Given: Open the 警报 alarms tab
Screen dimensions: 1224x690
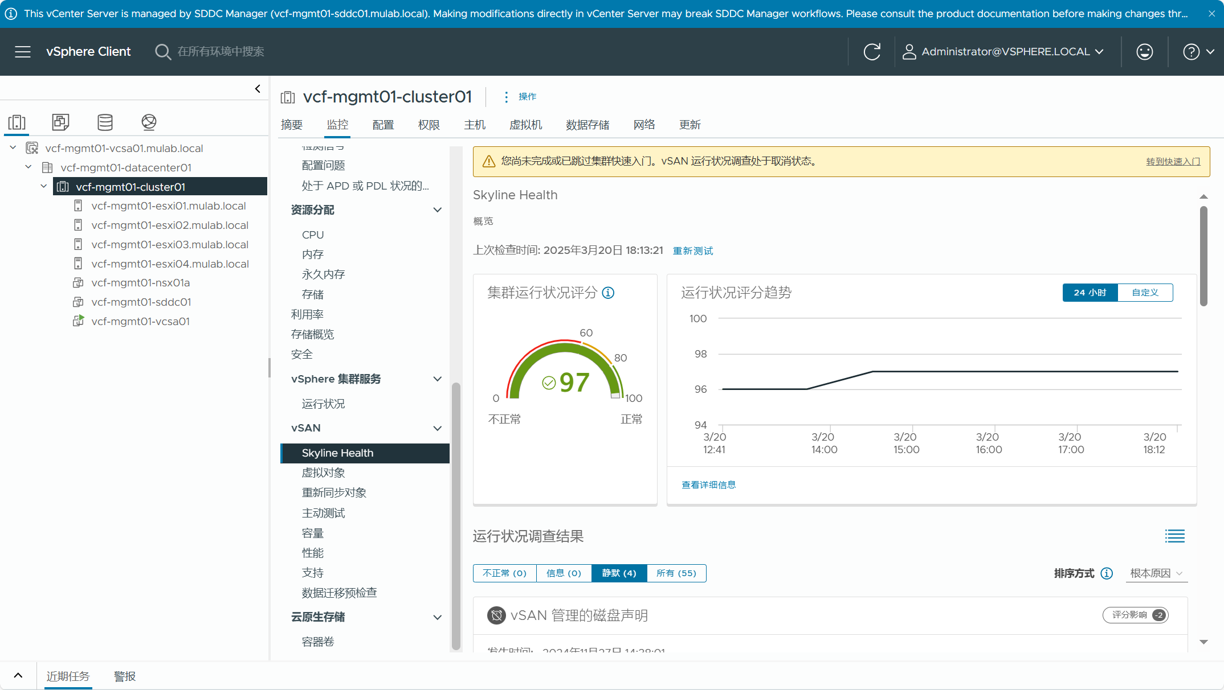Looking at the screenshot, I should click(x=125, y=676).
